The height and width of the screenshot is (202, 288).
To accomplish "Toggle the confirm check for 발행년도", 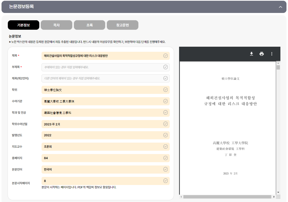I will 165,135.
